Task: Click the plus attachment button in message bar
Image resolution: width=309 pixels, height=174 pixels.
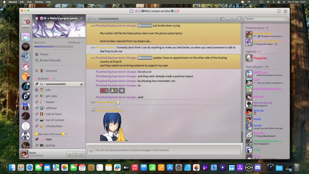Action: tap(91, 150)
